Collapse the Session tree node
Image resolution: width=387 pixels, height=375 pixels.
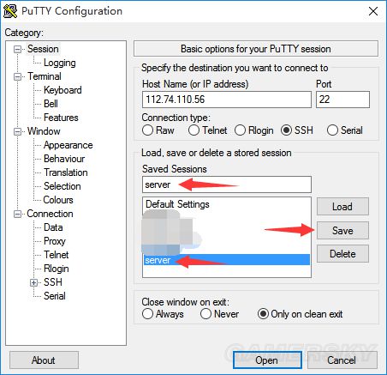(x=18, y=49)
